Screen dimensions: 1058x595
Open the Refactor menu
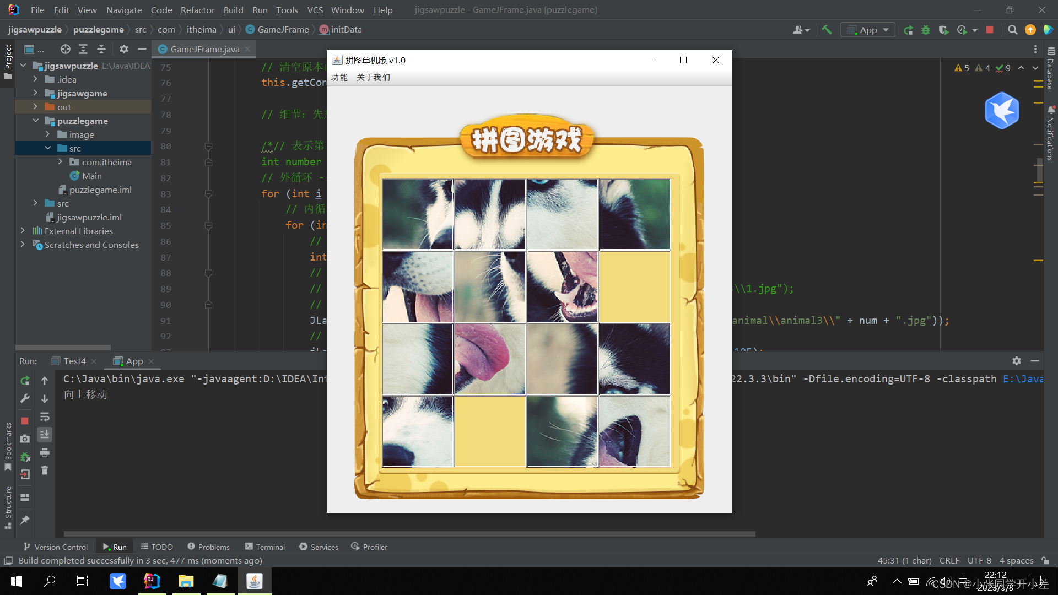pos(197,10)
